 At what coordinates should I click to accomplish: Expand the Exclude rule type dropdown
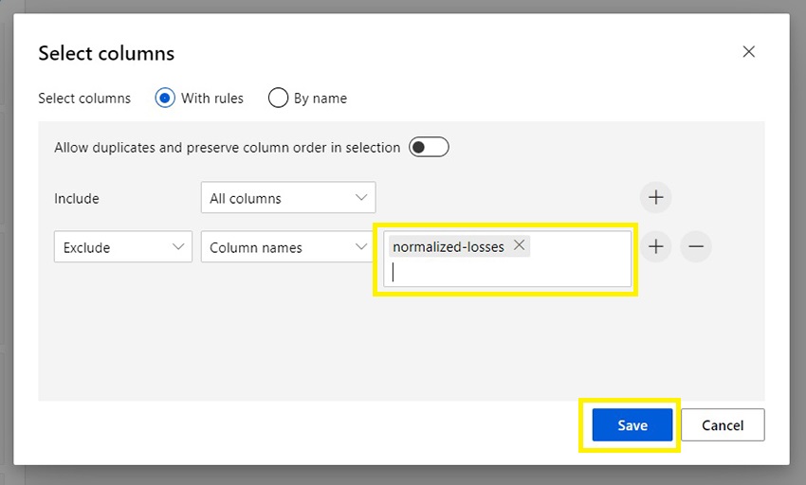pos(123,247)
